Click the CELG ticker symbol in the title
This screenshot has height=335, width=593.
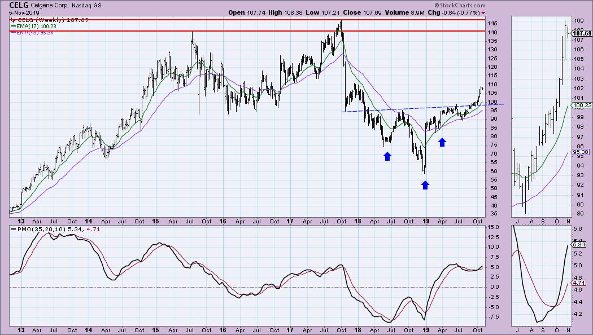19,5
